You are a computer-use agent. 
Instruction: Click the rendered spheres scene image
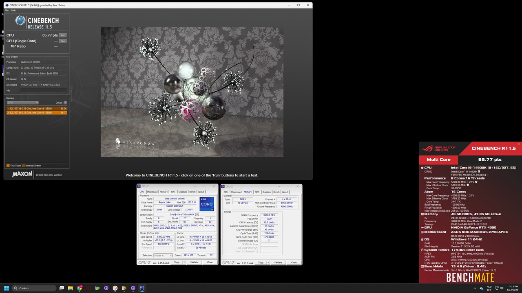click(192, 92)
